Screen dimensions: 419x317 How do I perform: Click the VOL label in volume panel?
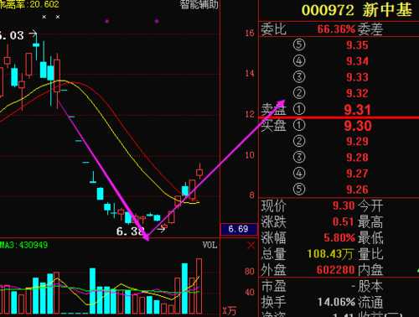coord(209,245)
